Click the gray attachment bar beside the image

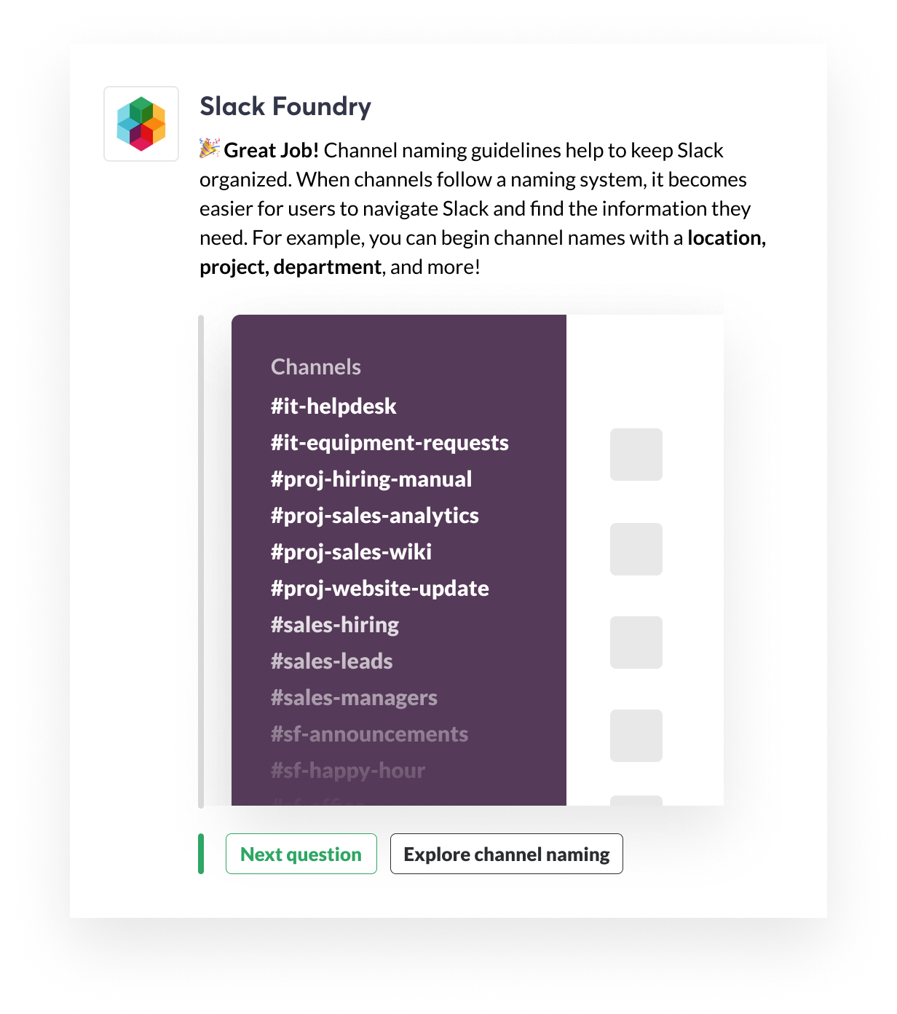click(x=201, y=562)
